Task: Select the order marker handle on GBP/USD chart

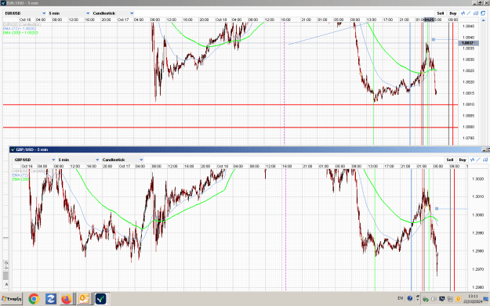Action: click(x=437, y=209)
